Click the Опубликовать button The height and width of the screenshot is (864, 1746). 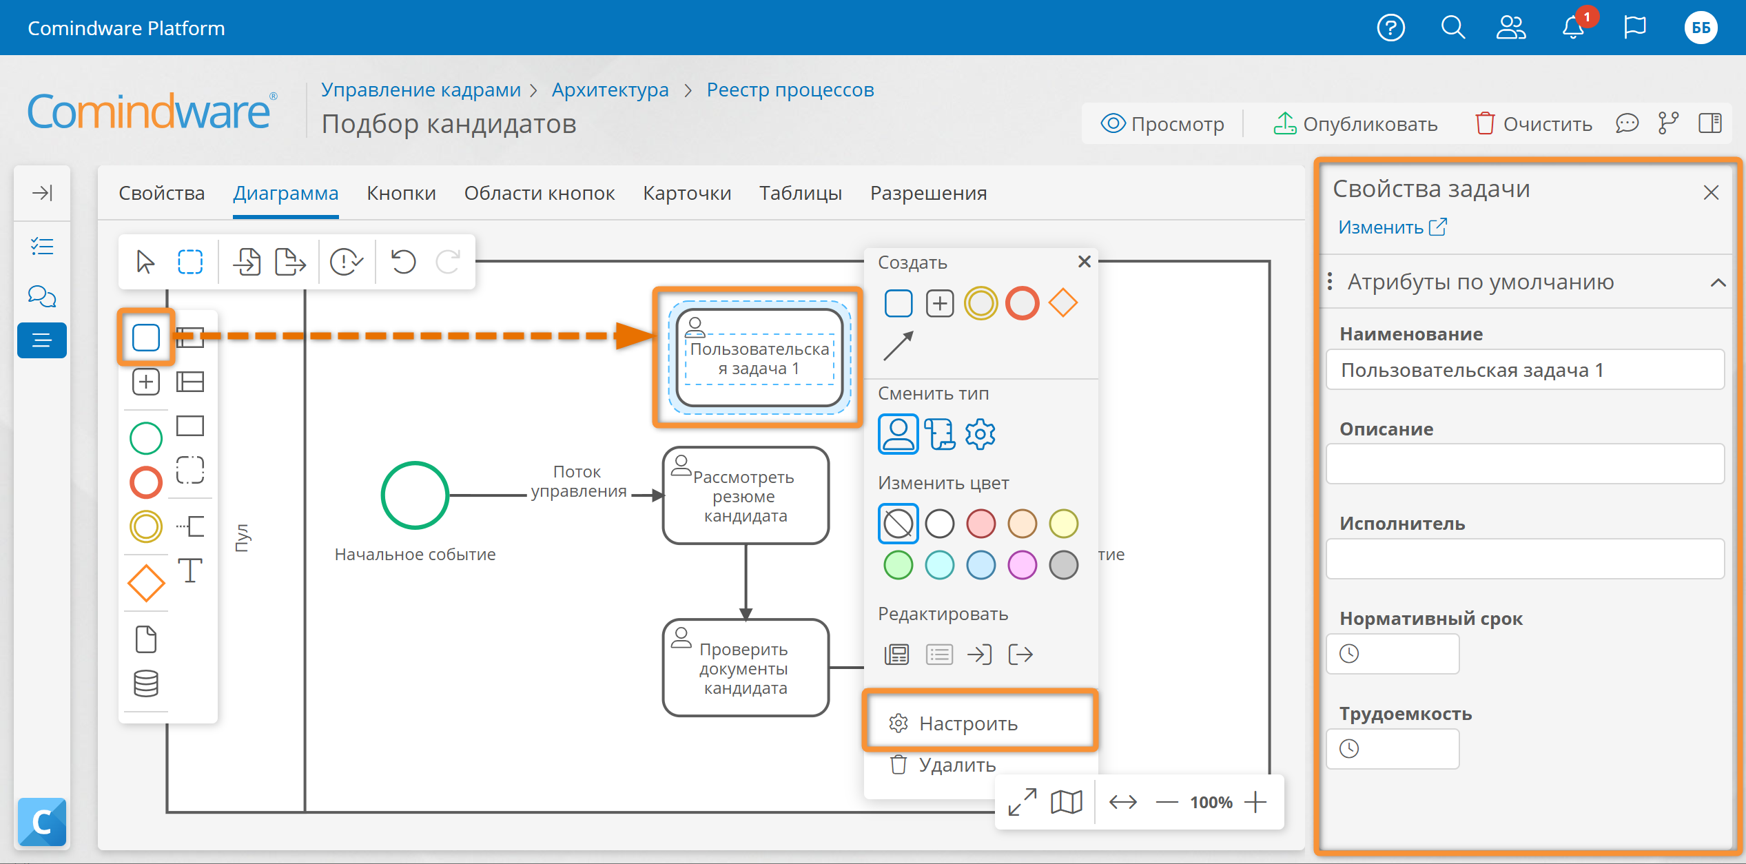coord(1355,124)
